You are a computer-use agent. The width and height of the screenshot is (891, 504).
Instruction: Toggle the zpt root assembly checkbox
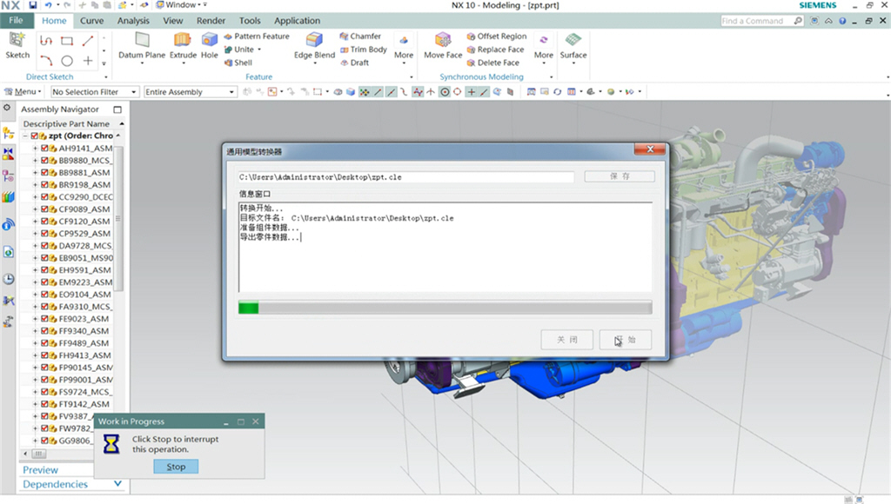coord(34,136)
